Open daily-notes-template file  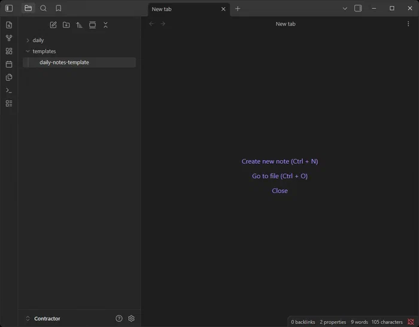click(x=80, y=62)
